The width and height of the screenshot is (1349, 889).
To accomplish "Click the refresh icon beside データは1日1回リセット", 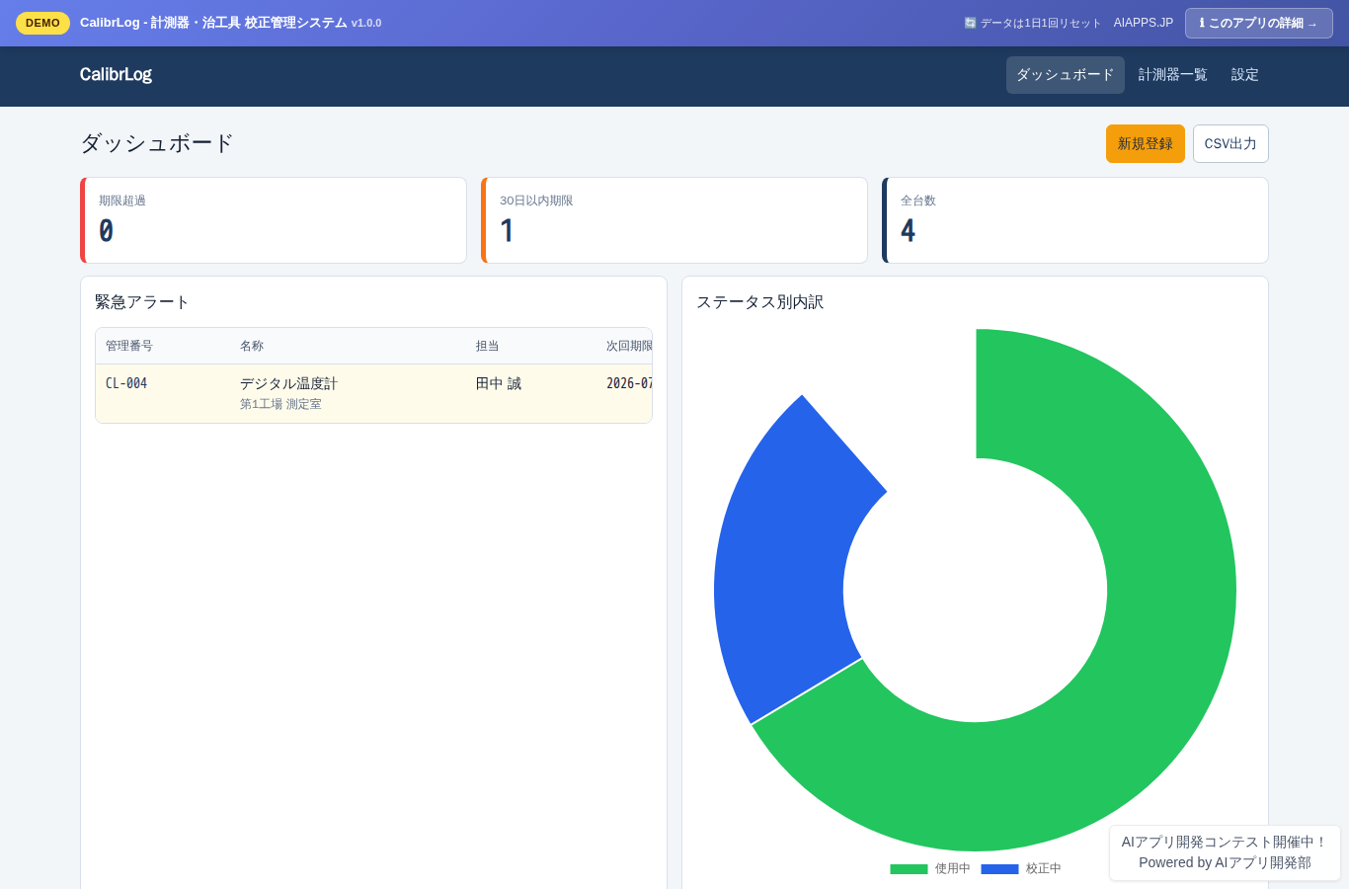I will 970,23.
